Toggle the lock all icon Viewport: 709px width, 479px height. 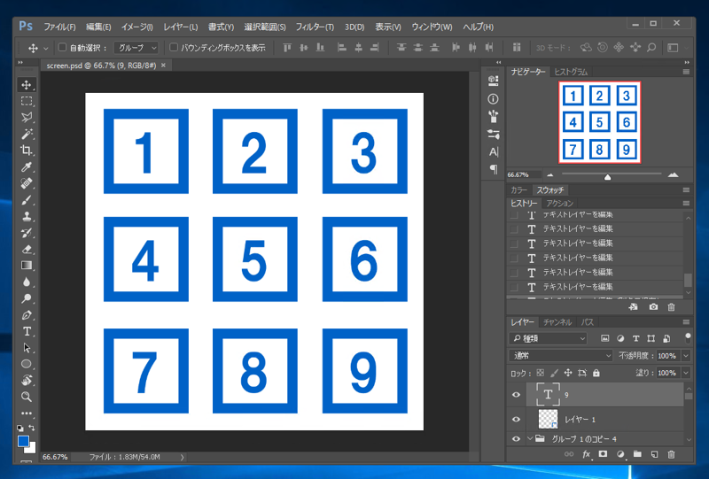click(596, 373)
